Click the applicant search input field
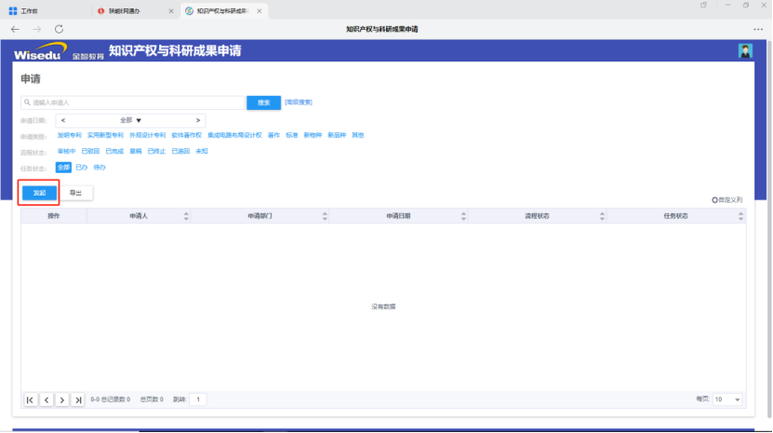Viewport: 773px width, 433px height. (x=133, y=102)
